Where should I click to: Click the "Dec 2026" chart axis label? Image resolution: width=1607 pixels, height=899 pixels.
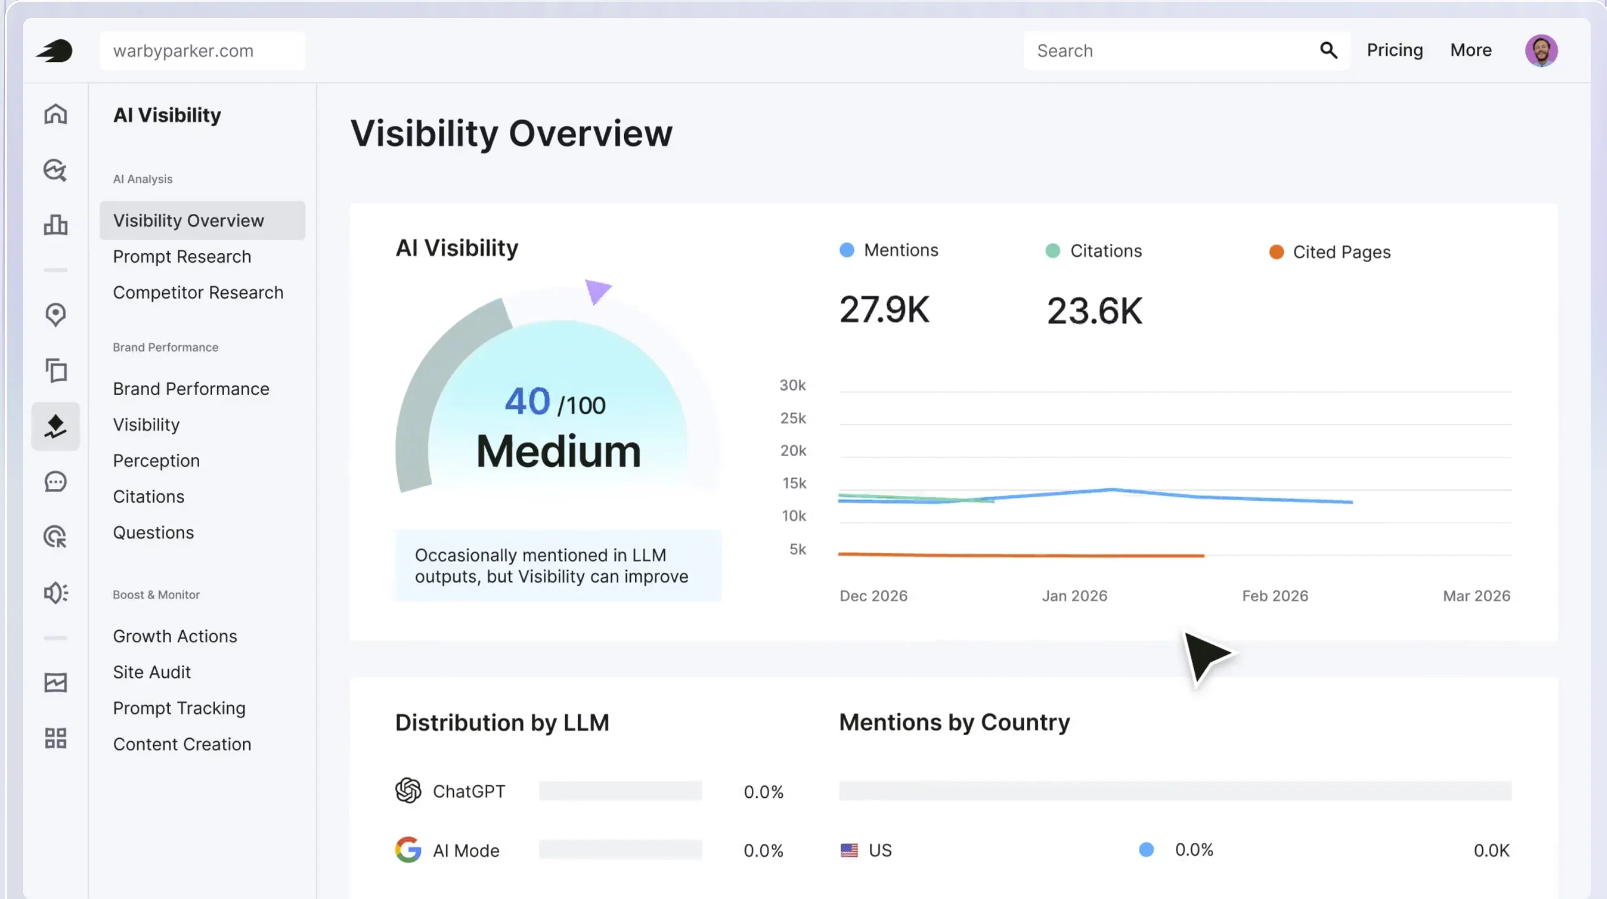point(873,596)
